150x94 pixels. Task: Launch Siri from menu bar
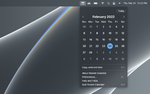(119, 3)
